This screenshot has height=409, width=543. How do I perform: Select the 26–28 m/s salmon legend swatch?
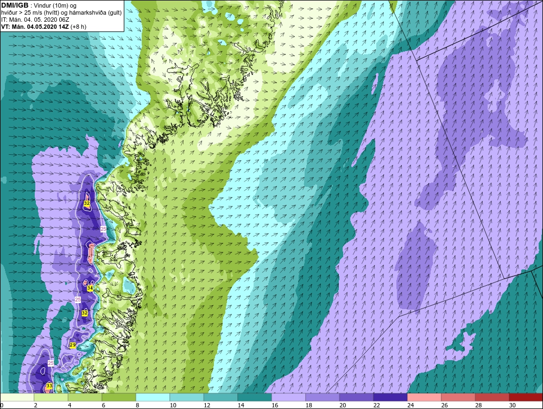458,397
